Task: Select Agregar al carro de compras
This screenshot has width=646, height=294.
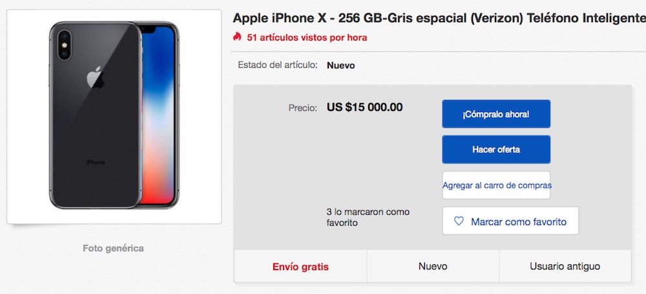Action: [x=496, y=185]
